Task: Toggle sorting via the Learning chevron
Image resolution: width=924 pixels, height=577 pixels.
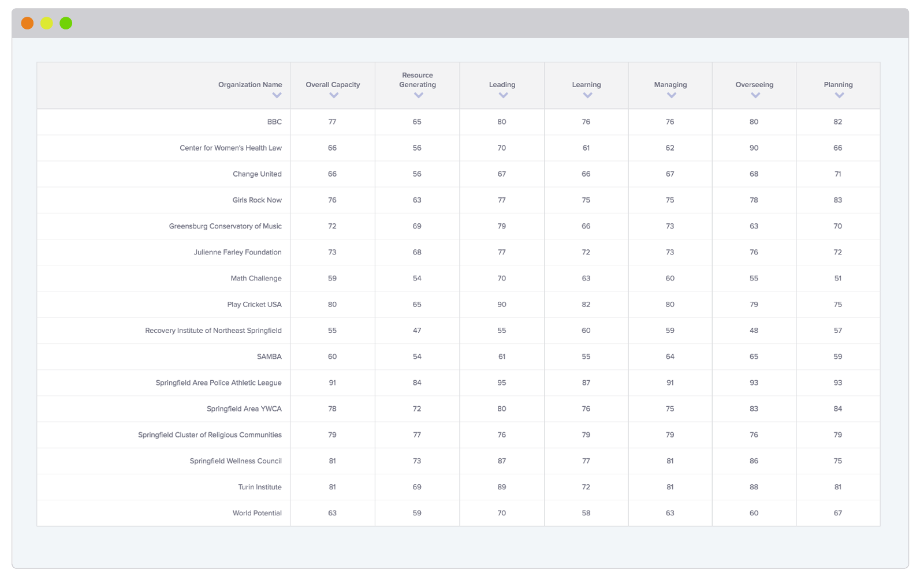Action: pos(587,96)
